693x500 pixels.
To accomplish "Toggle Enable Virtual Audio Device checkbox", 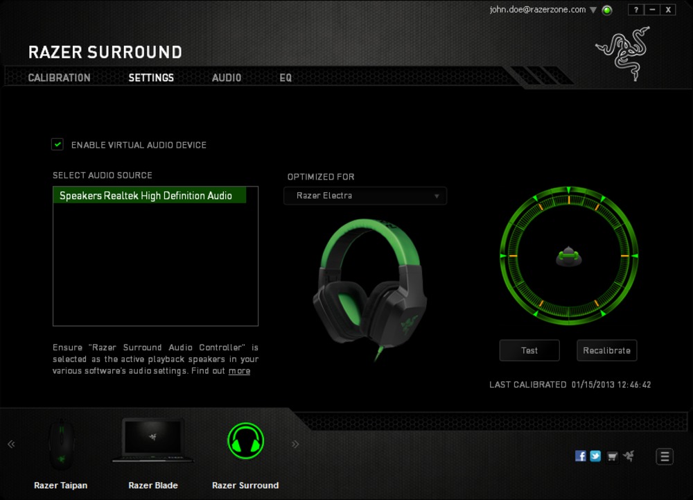I will [58, 144].
